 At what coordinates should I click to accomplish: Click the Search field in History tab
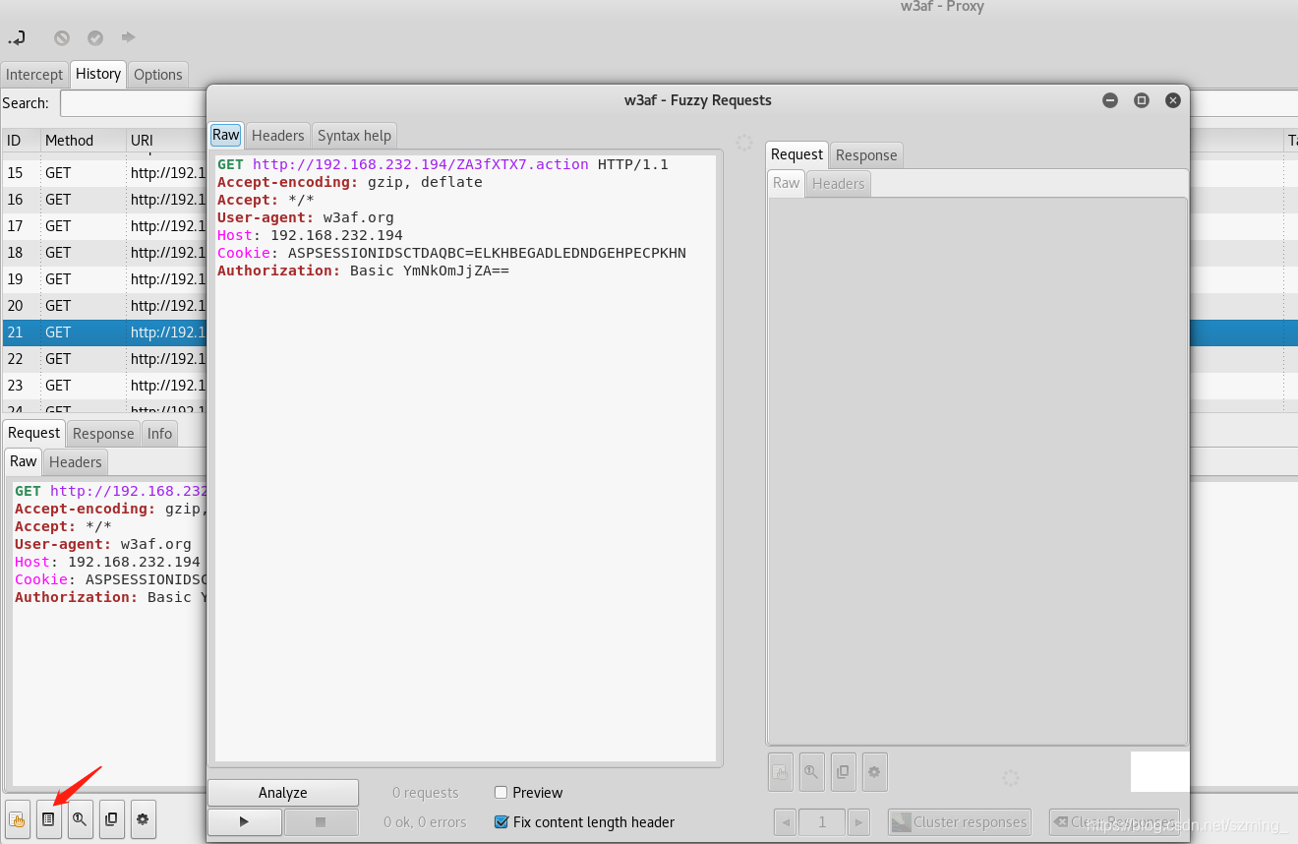[678, 103]
